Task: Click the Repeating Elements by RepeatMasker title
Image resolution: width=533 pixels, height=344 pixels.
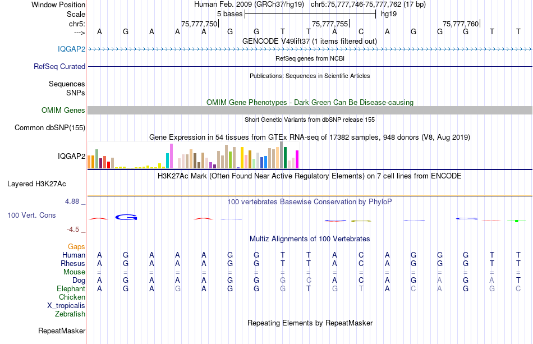Action: coord(310,323)
